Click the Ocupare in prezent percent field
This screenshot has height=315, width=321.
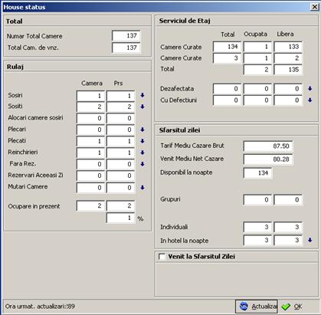tap(120, 218)
